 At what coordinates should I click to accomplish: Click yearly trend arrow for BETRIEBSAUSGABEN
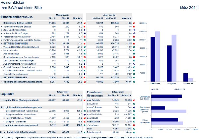pyautogui.click(x=134, y=77)
